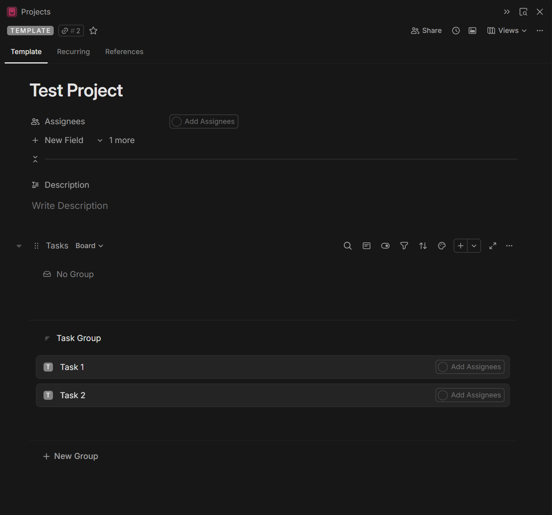
Task: Click the Write Description text field
Action: coord(70,206)
